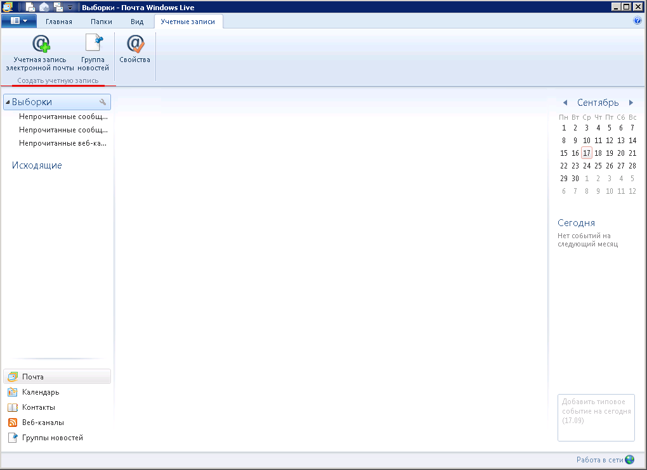647x470 pixels.
Task: Go to next month in calendar
Action: (631, 103)
